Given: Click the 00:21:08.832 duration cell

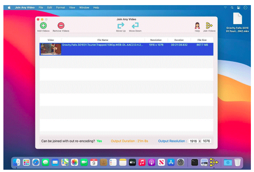Looking at the screenshot, I should tap(179, 45).
